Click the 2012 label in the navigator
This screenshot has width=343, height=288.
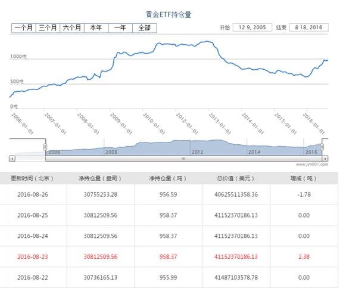point(198,152)
